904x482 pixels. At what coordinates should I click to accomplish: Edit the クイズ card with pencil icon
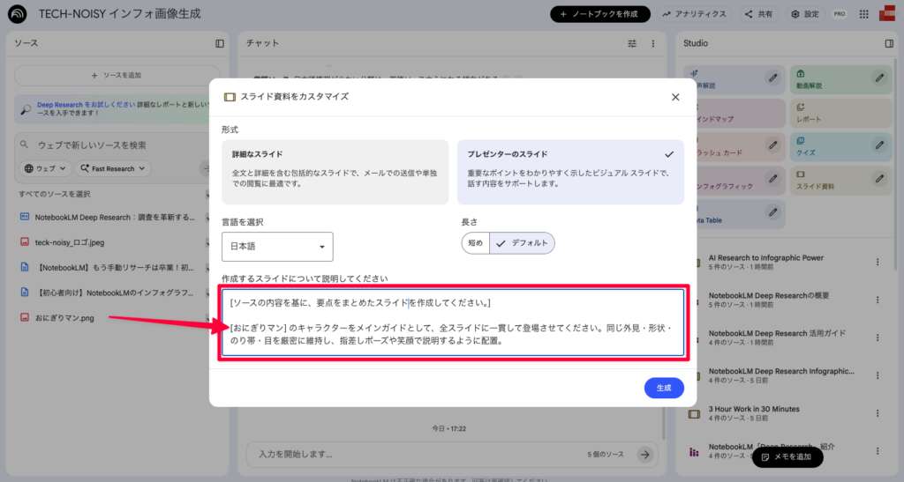click(x=879, y=145)
